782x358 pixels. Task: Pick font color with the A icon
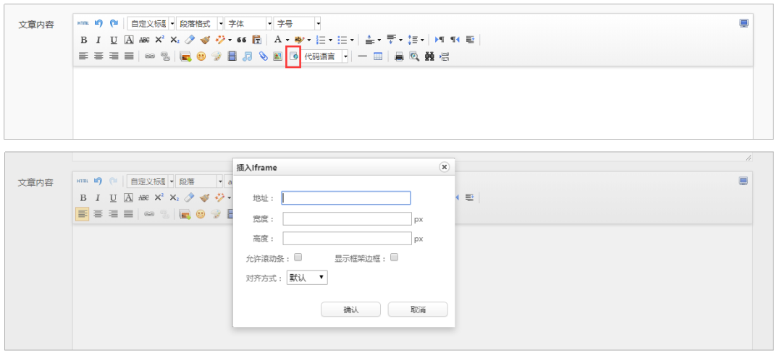278,40
